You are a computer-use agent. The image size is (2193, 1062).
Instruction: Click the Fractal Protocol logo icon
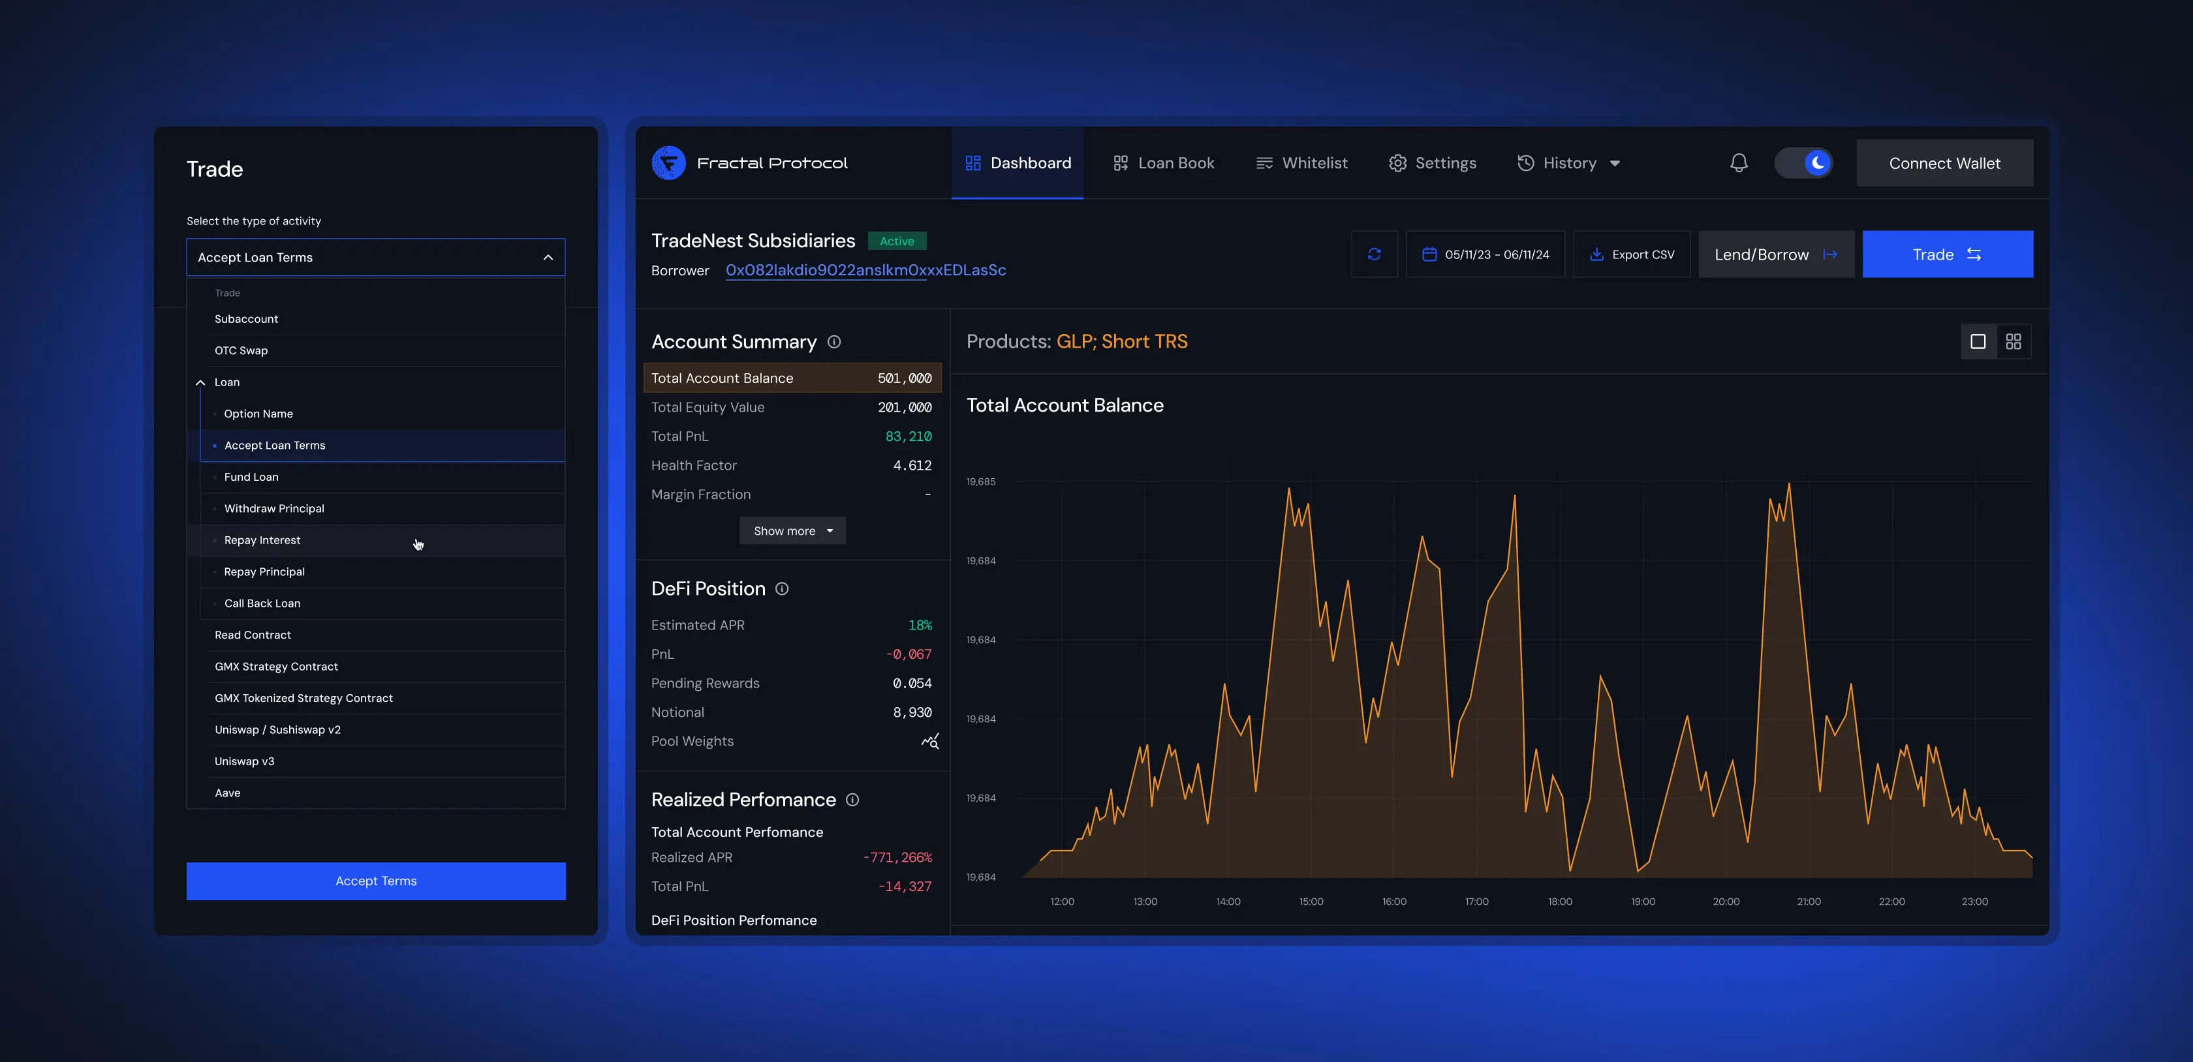coord(668,162)
